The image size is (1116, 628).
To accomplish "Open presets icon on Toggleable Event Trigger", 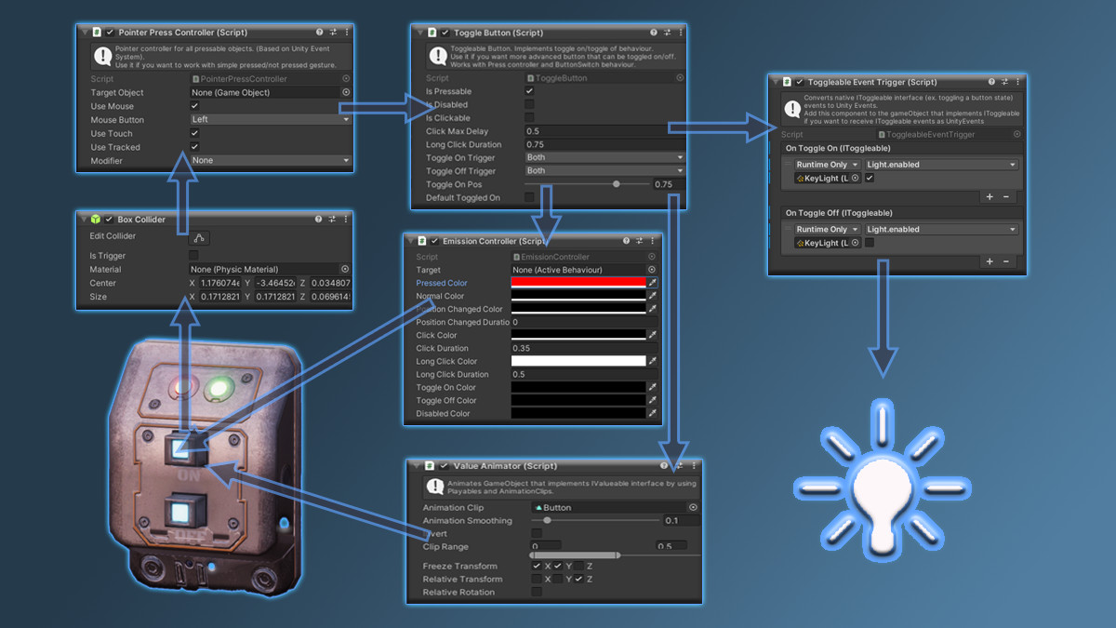I will (x=1004, y=82).
